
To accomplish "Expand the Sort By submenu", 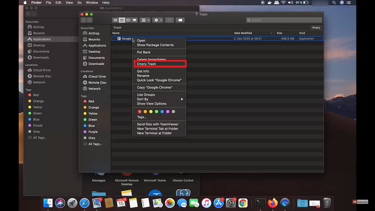I will [159, 99].
